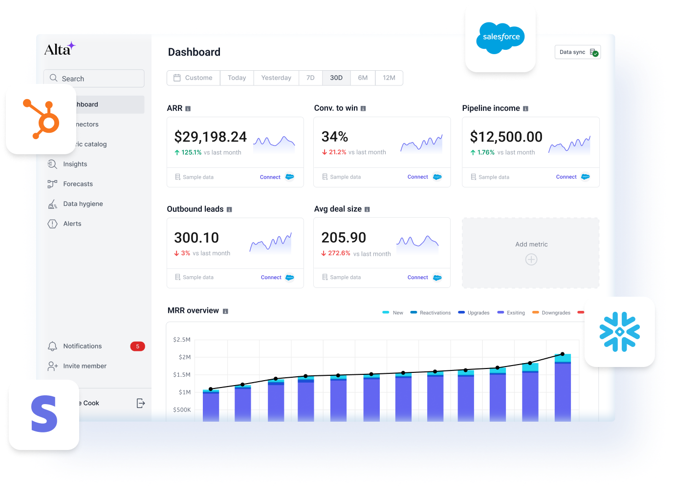Click the Salesforce icon beside ARR's Connect link

(289, 177)
